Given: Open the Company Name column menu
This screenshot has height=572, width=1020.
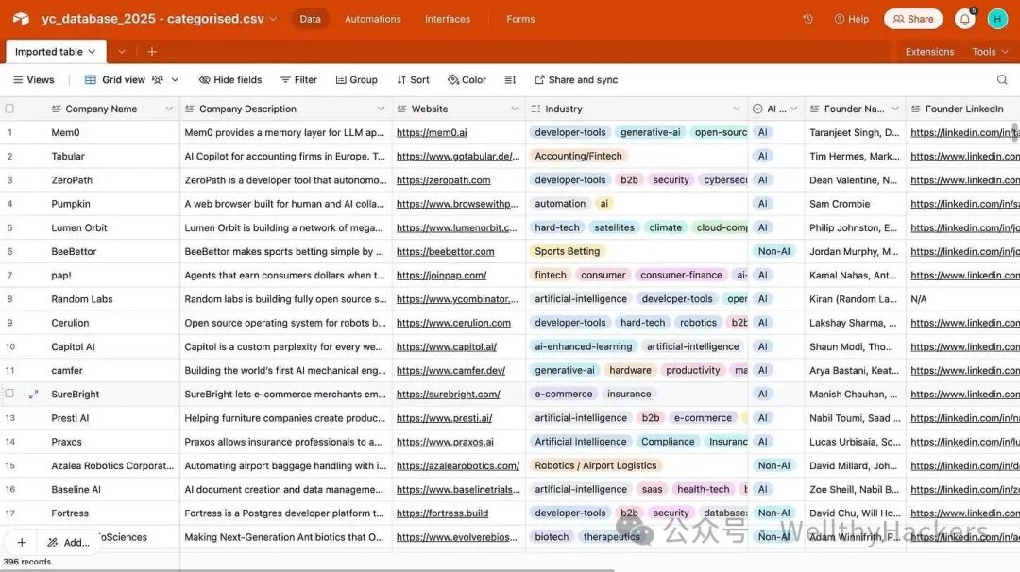Looking at the screenshot, I should click(x=169, y=109).
